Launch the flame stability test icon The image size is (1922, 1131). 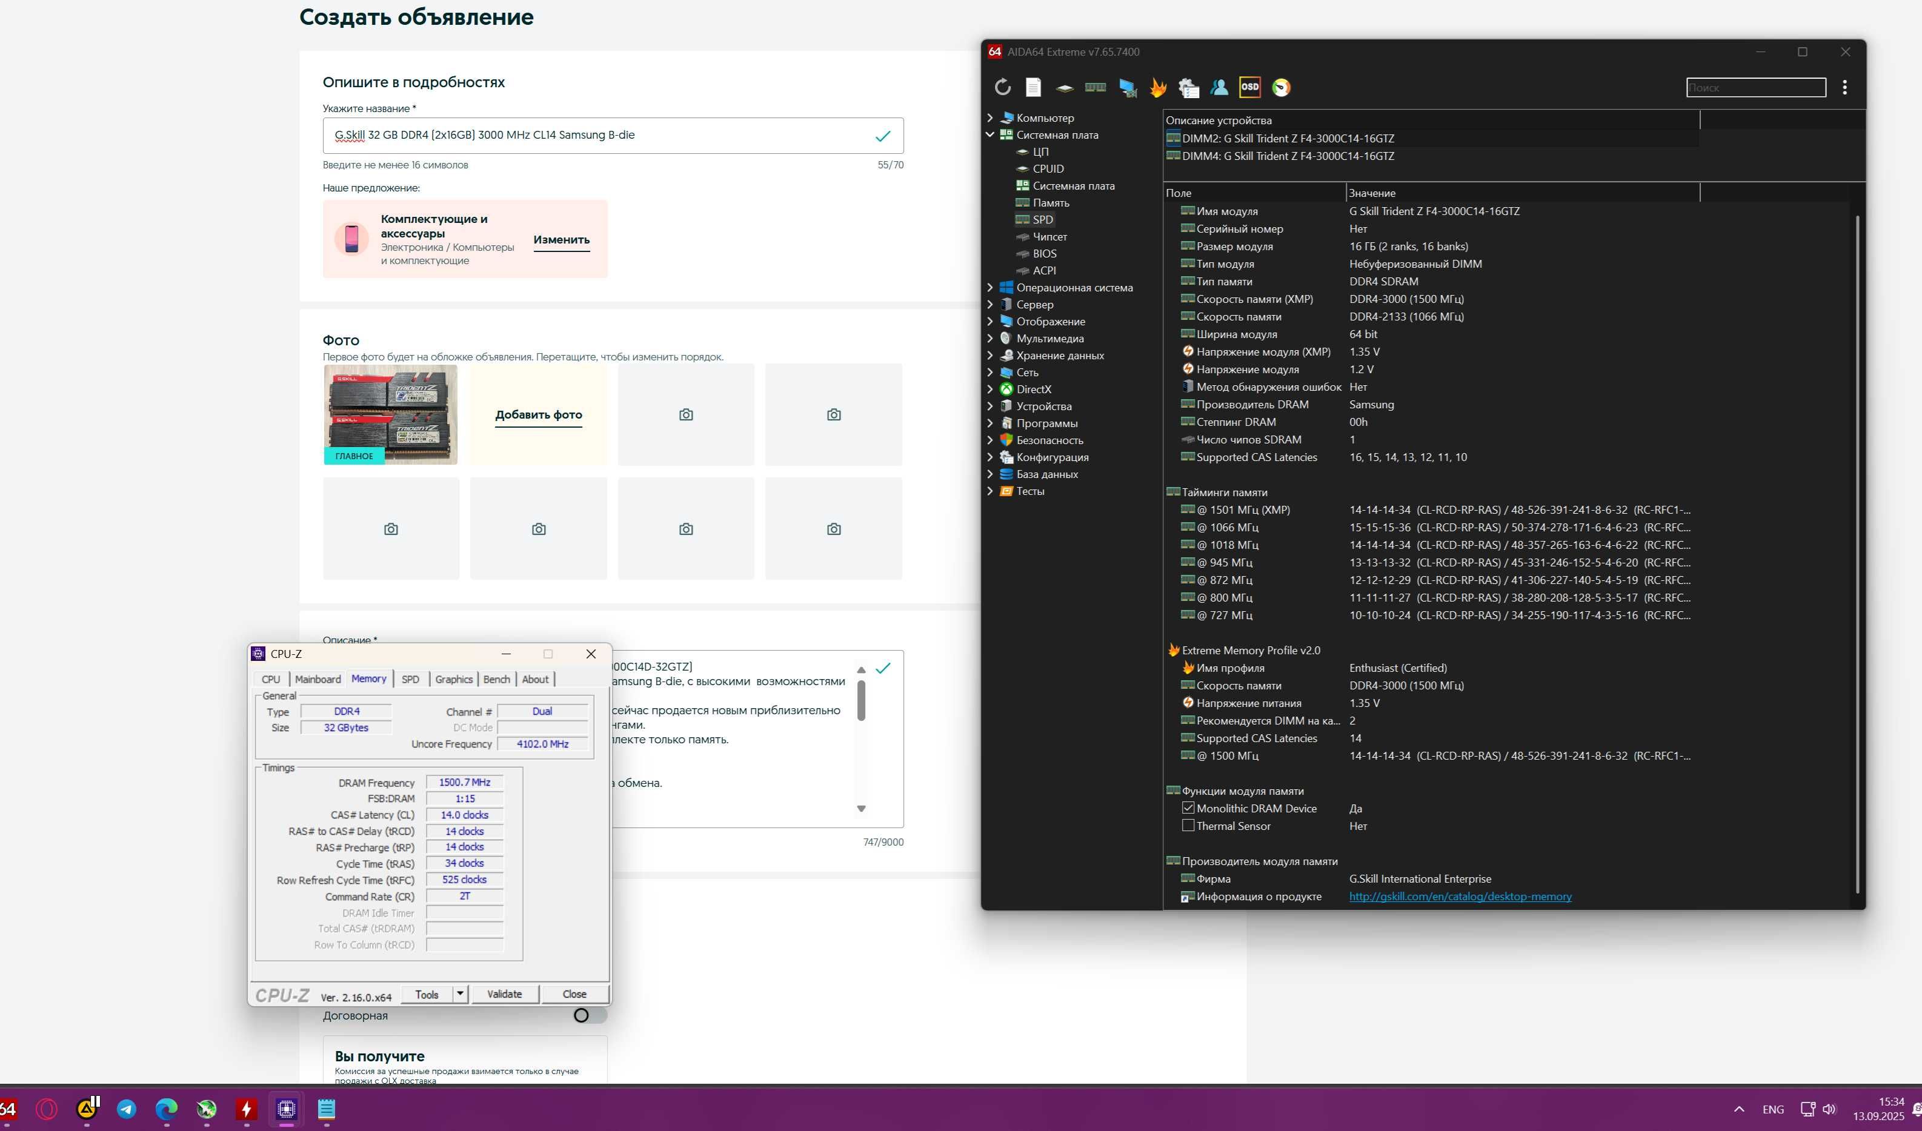[x=1158, y=88]
